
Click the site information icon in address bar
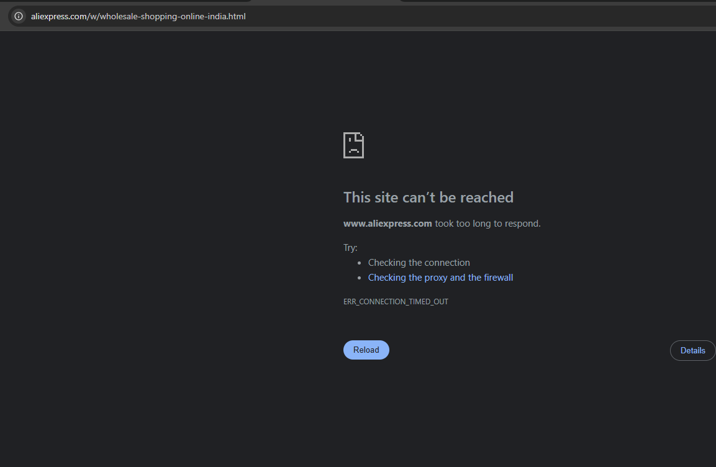tap(19, 16)
